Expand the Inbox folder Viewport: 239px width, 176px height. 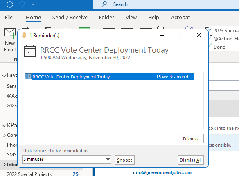[4, 165]
